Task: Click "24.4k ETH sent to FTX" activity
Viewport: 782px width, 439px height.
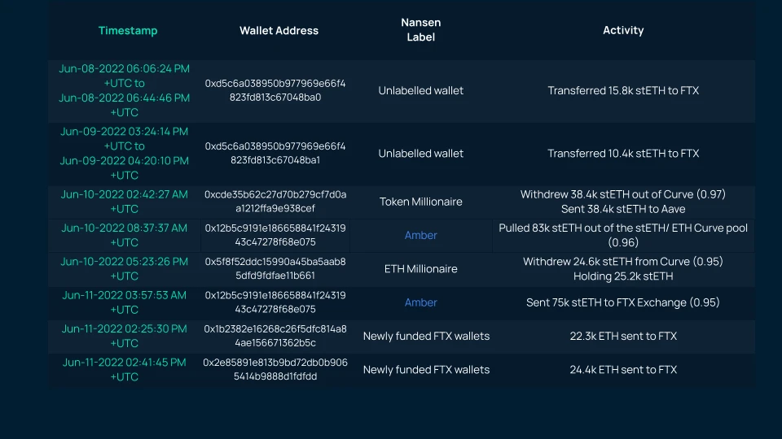Action: pos(623,369)
